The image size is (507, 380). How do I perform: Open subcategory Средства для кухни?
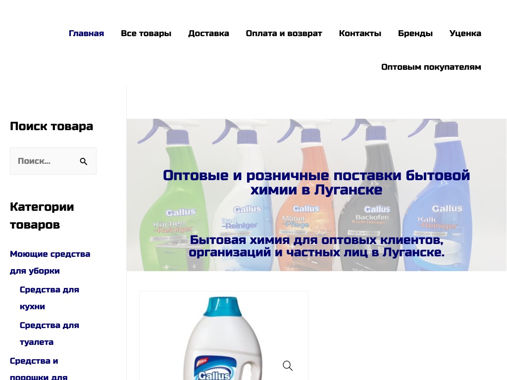pyautogui.click(x=50, y=298)
